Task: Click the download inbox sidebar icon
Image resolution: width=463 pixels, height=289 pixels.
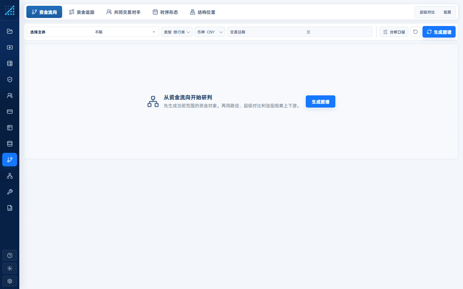Action: (10, 47)
